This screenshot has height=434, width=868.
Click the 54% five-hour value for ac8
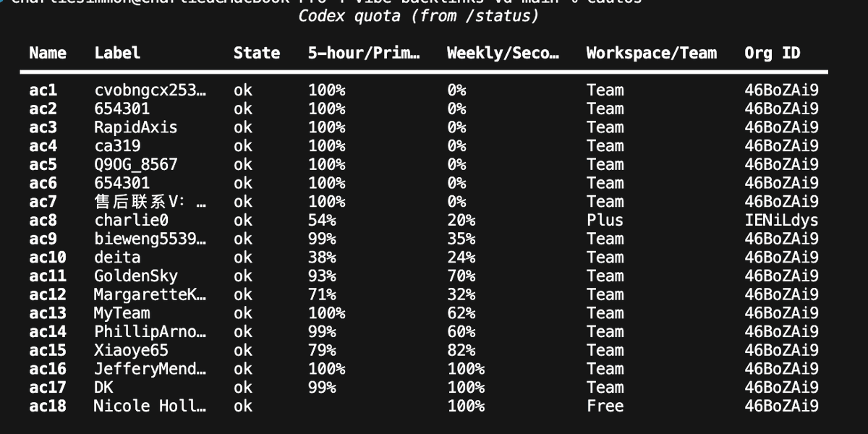point(322,221)
